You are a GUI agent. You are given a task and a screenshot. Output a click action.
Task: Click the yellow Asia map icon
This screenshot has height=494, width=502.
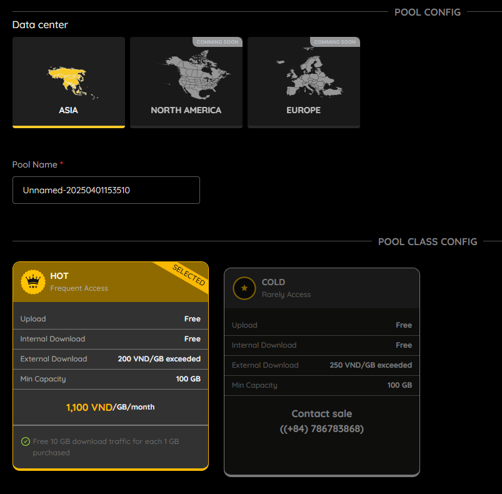coord(72,83)
